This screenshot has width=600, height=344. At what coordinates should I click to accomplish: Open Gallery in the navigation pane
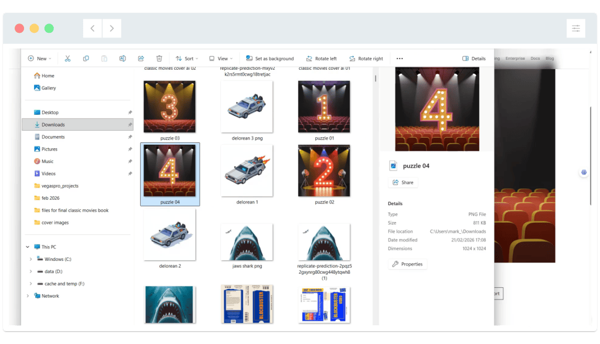[45, 88]
